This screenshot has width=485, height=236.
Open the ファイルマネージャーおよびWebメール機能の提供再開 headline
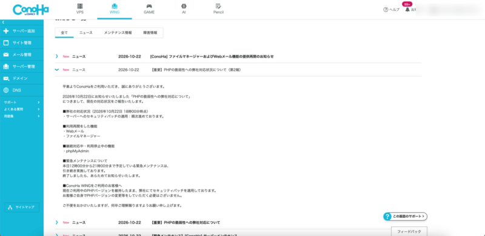point(212,56)
